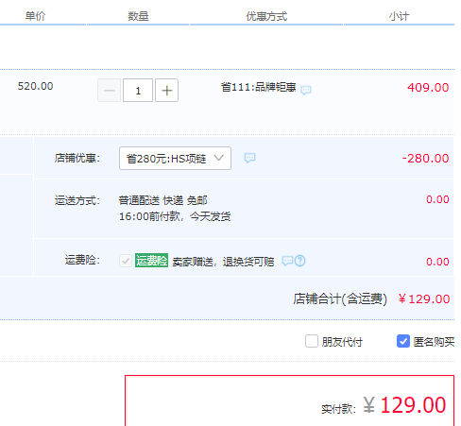This screenshot has height=426, width=461.
Task: Click comment bubble next to store discount dropdown
Action: (x=249, y=158)
